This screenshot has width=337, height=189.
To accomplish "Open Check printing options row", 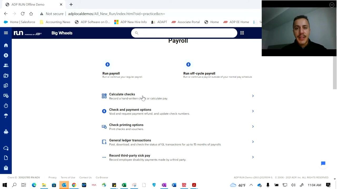I will click(x=178, y=127).
